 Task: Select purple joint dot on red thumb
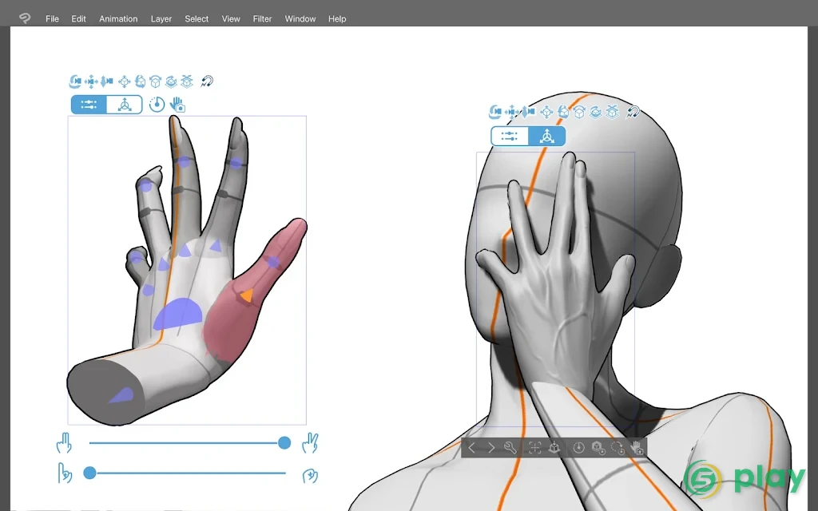273,262
